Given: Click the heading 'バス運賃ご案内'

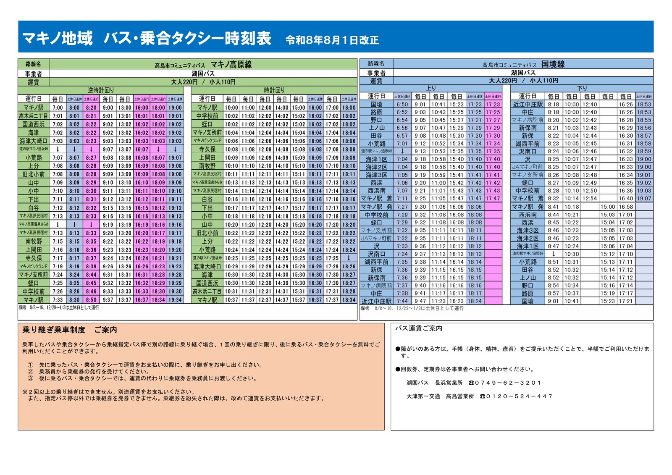Looking at the screenshot, I should (x=419, y=328).
